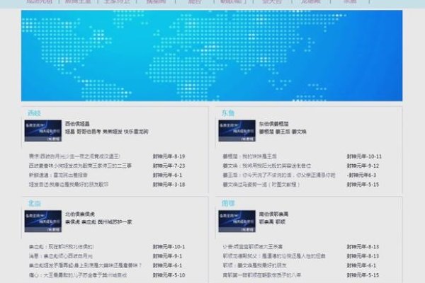Screen dimensions: 425x283
Task: Open the 东鲁 headline dated 封神元年-10-11
Action: pos(249,156)
